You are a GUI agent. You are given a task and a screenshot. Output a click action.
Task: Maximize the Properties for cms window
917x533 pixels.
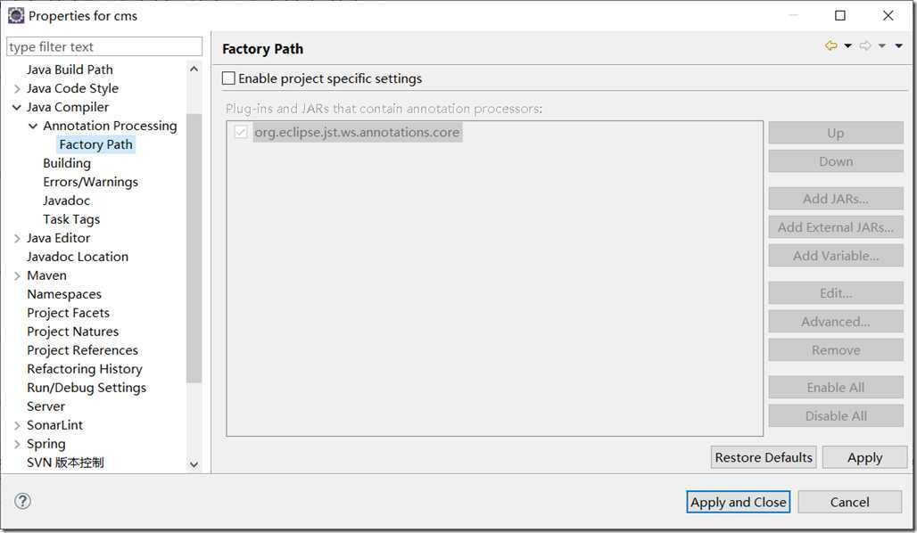tap(839, 15)
